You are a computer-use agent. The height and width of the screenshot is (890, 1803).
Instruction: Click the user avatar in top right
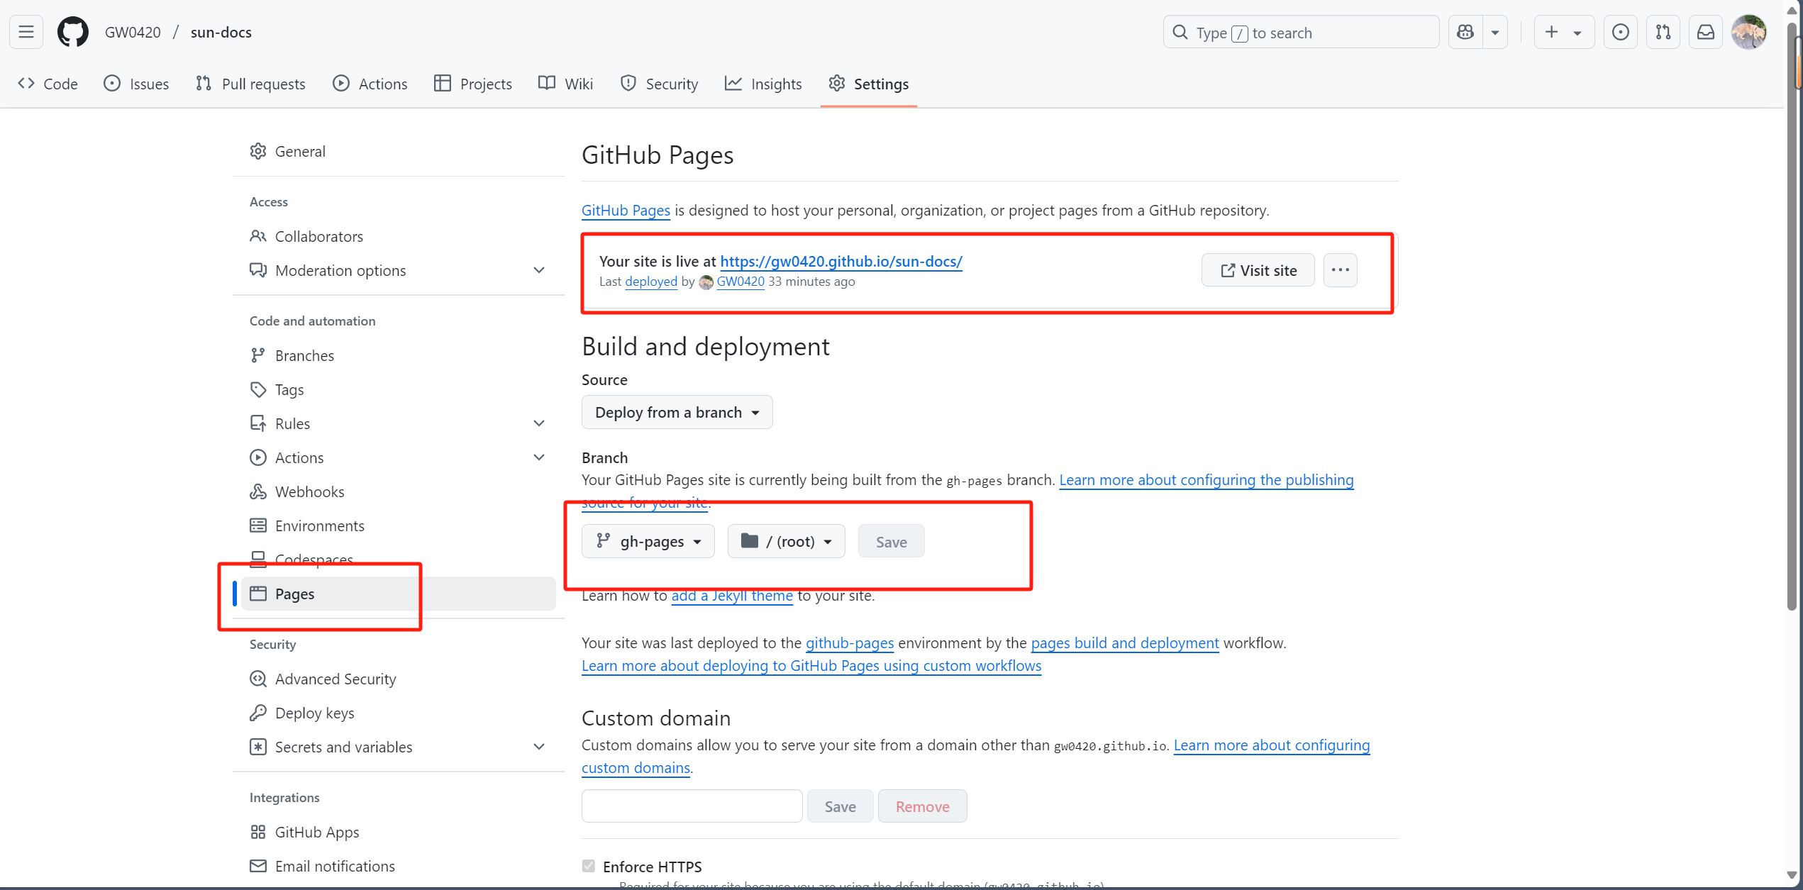pos(1748,33)
